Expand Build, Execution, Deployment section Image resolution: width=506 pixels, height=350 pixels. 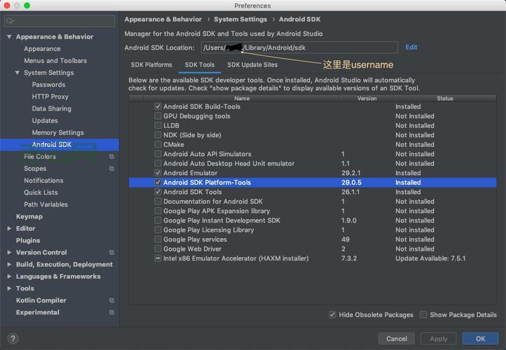(x=9, y=265)
